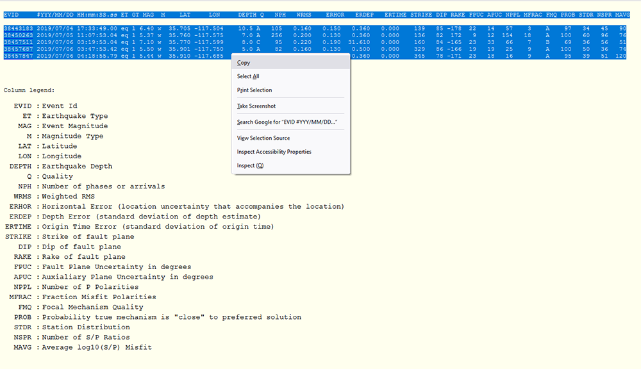Click Inspect Accessibility Properties
This screenshot has height=369, width=641.
[274, 152]
